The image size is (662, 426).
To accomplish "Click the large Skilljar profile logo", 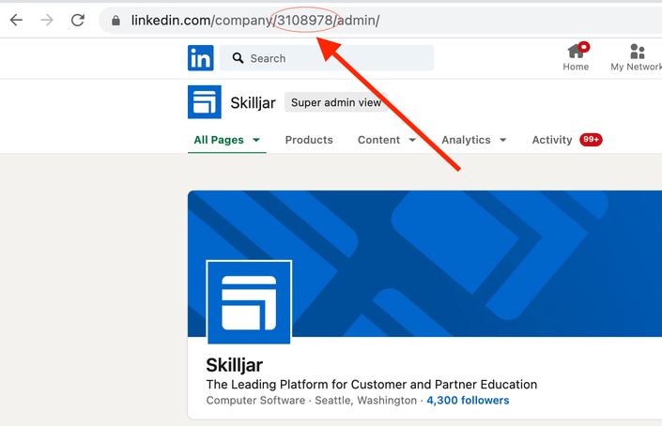I will 249,302.
